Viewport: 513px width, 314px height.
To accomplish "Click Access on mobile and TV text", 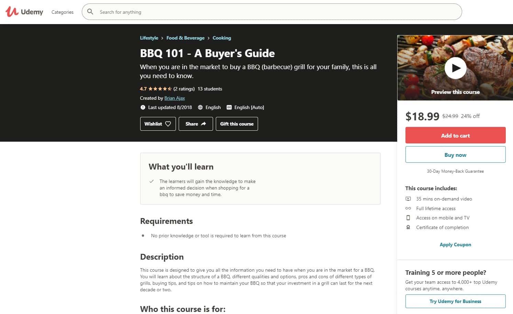I will click(443, 218).
